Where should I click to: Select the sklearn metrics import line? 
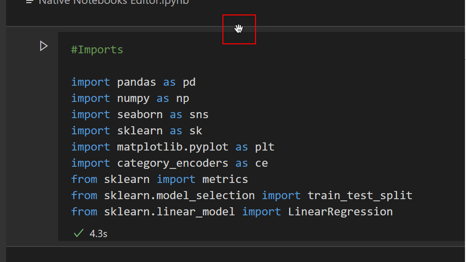coord(159,179)
